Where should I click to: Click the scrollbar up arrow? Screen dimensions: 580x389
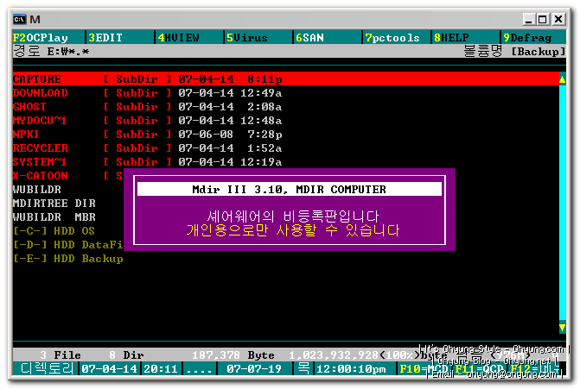click(562, 79)
